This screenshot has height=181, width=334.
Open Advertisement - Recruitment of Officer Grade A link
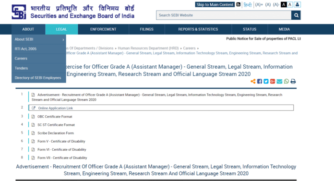157,97
